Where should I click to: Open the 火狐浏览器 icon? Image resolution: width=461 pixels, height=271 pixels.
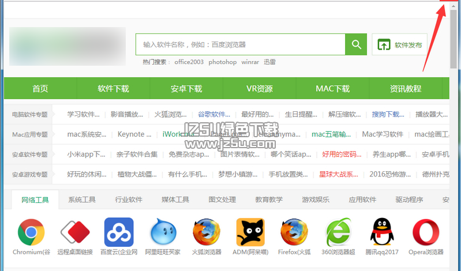point(207,232)
